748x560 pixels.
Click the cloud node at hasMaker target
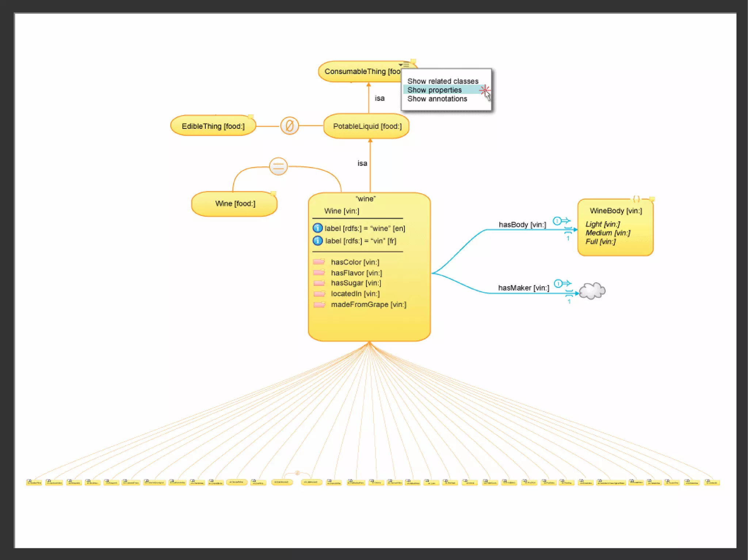tap(592, 291)
